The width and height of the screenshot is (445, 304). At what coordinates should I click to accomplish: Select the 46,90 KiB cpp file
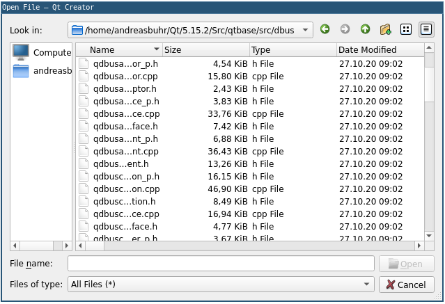coord(126,189)
